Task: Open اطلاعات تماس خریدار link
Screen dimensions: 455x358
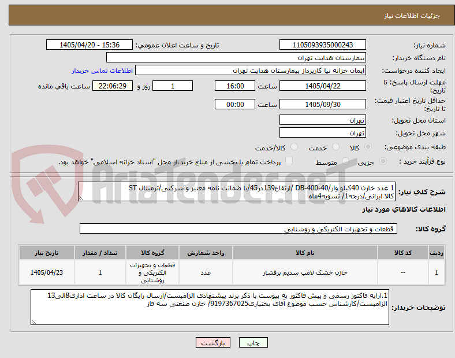Action: click(x=102, y=71)
